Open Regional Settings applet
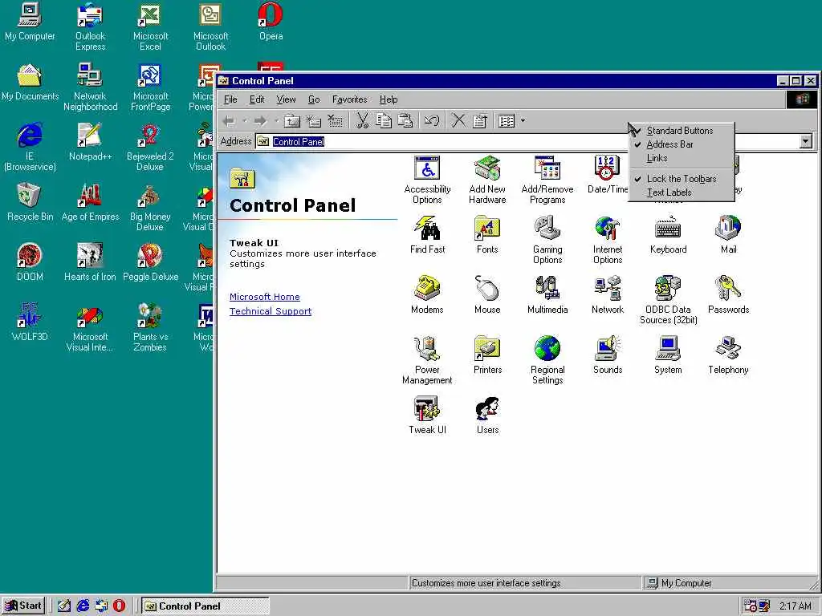Image resolution: width=822 pixels, height=616 pixels. point(547,360)
